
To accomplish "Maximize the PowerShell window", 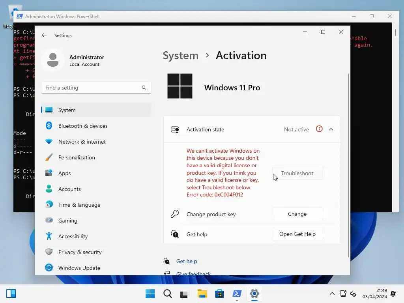I will tap(372, 16).
